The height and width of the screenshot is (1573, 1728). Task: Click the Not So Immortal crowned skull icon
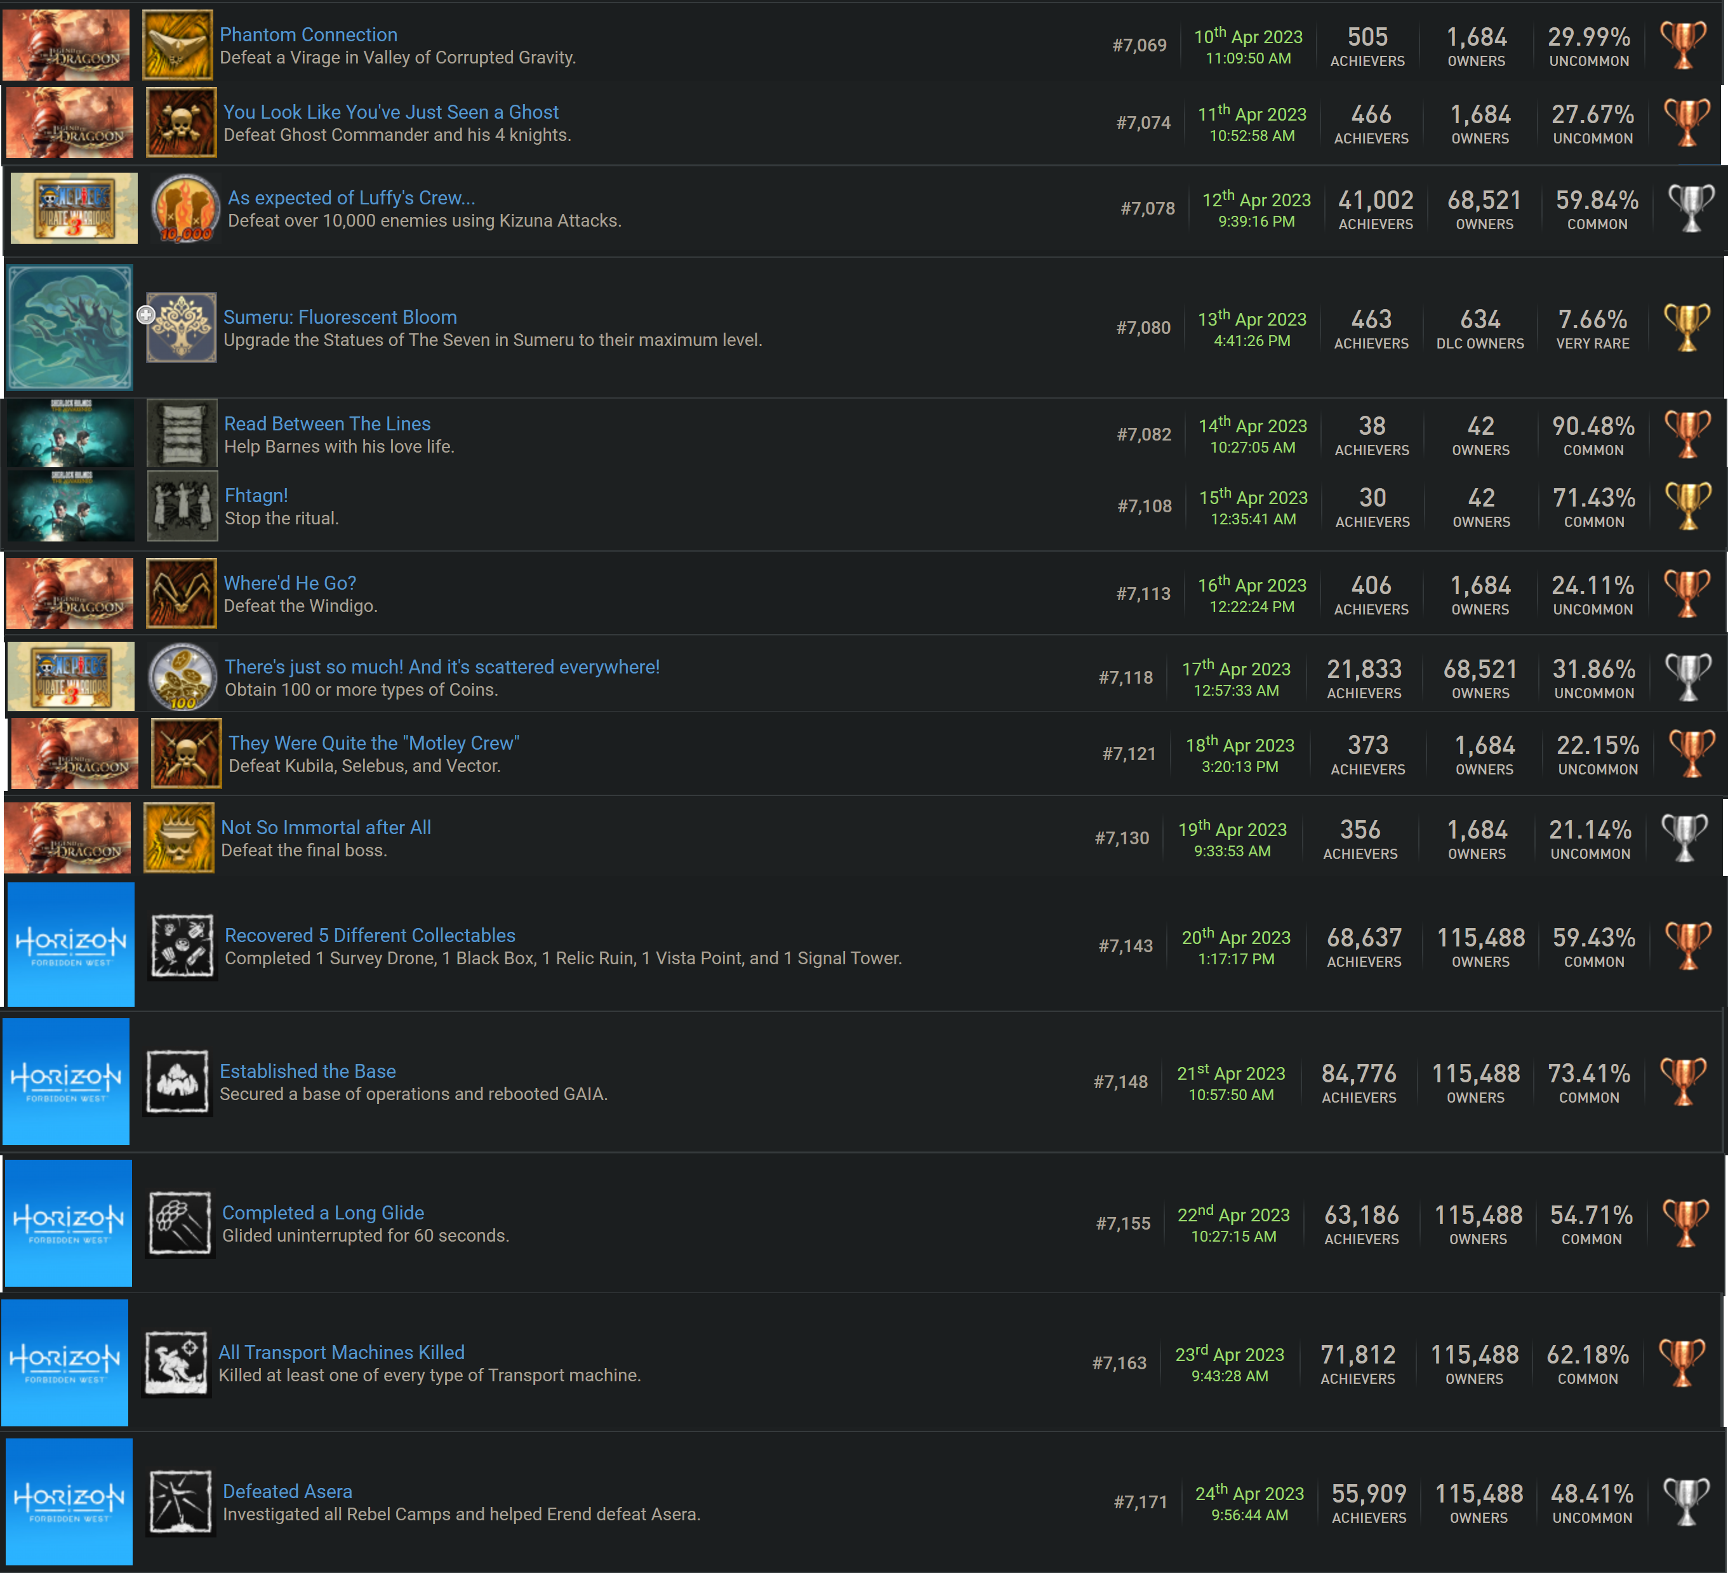(x=178, y=837)
